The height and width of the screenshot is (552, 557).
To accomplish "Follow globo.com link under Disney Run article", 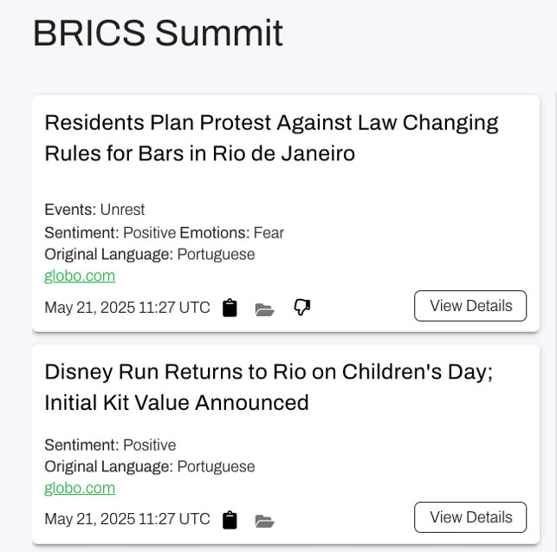I will click(80, 488).
